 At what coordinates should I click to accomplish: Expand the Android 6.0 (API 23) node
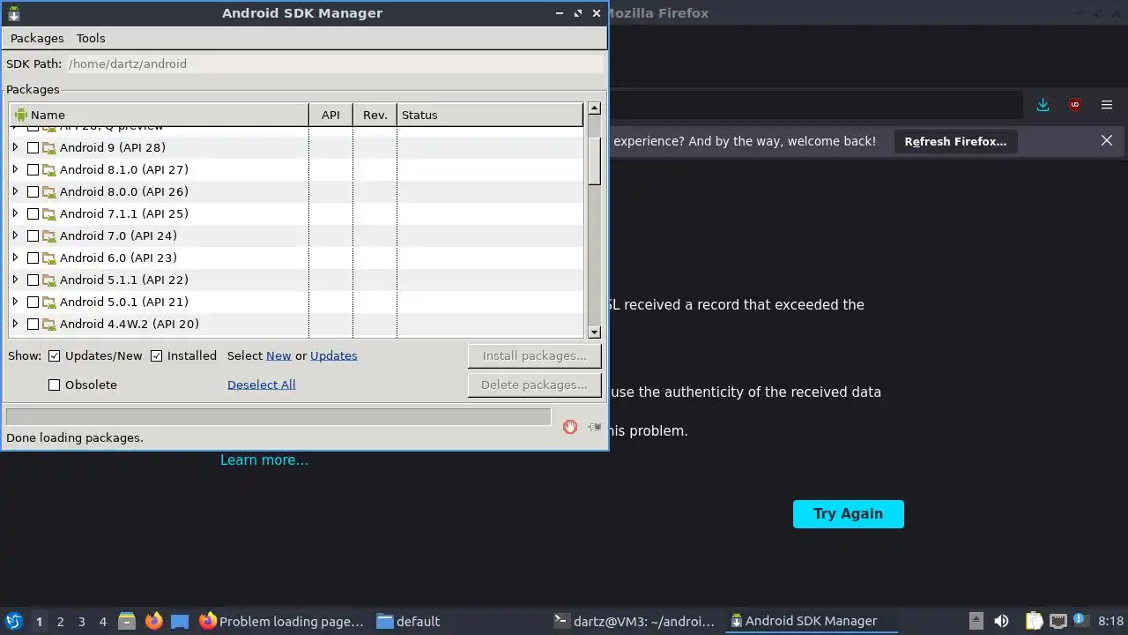click(x=15, y=258)
